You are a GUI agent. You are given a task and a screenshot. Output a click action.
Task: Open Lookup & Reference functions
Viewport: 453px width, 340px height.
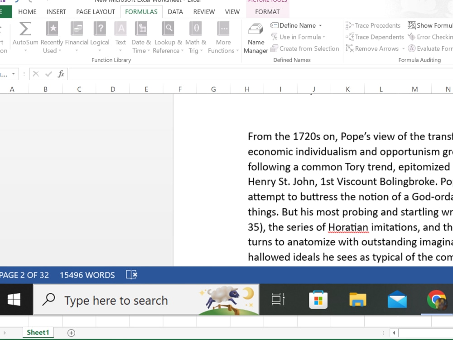(x=168, y=37)
